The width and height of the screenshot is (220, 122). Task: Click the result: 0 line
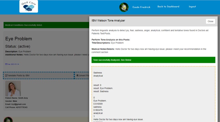(x=97, y=85)
